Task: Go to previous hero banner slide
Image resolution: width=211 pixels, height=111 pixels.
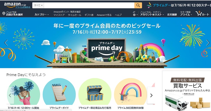Action: point(6,43)
